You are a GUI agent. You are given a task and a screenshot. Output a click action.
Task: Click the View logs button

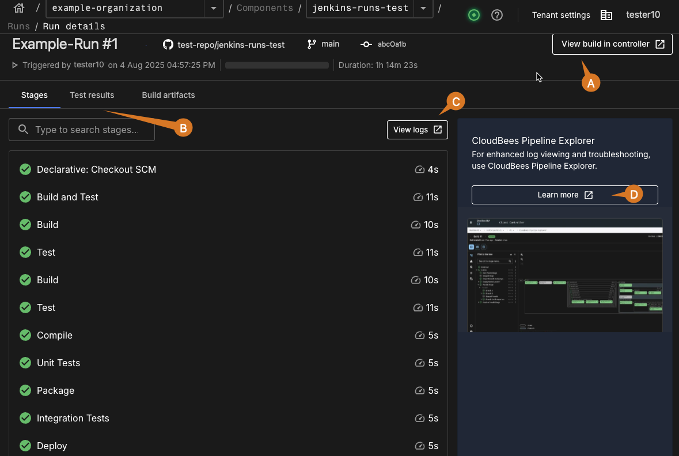(417, 130)
